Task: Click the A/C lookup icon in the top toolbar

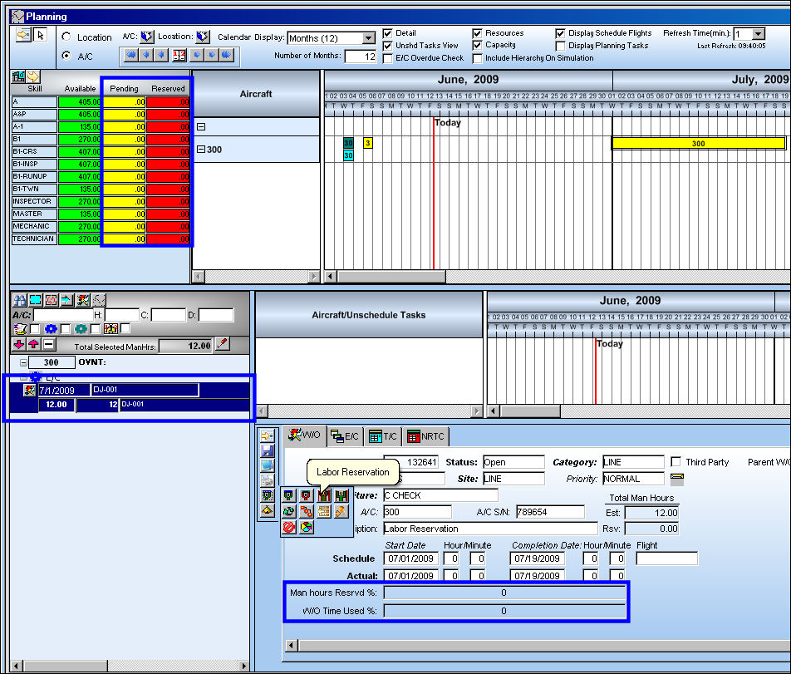Action: pos(147,37)
